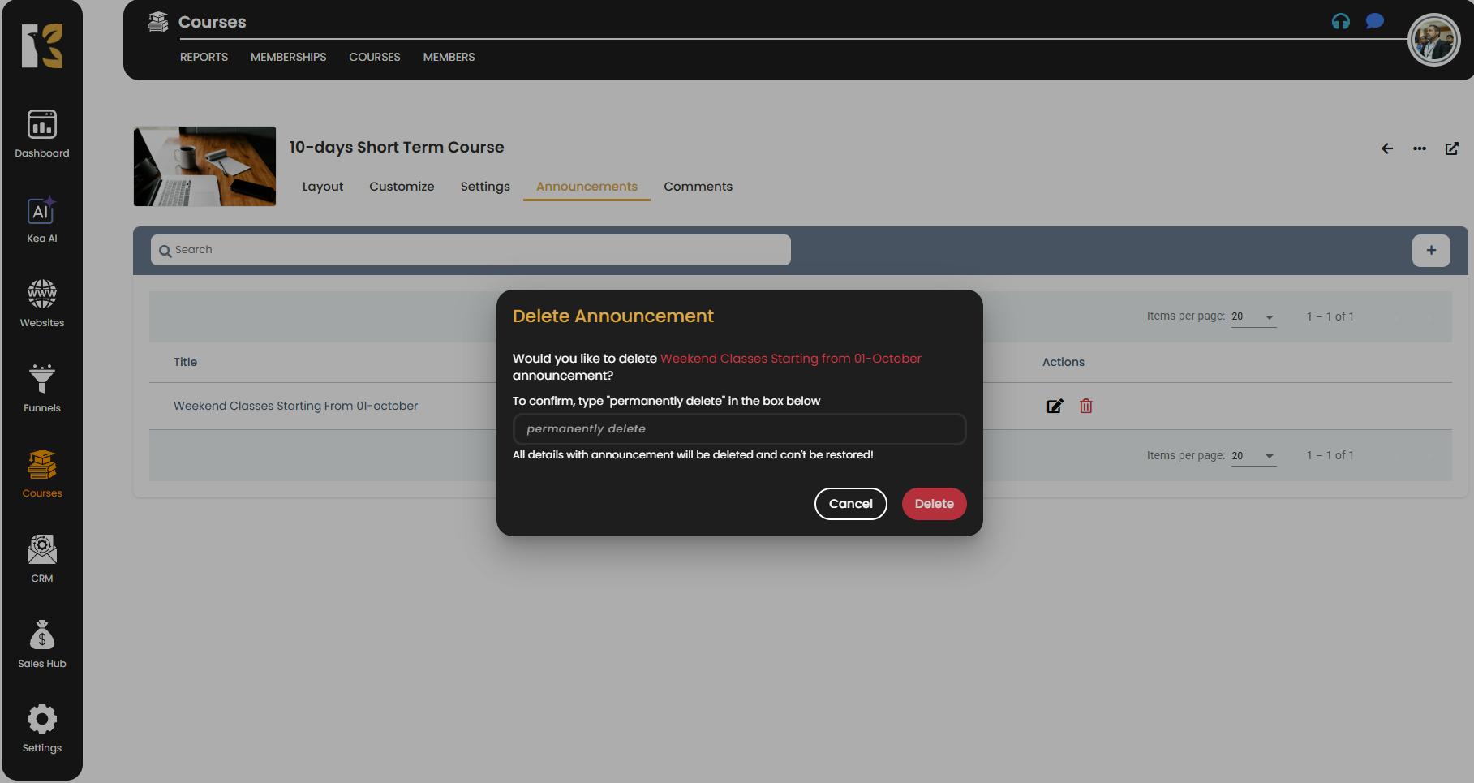Screen dimensions: 1474x783
Task: Click the permanently delete confirmation field
Action: click(x=739, y=429)
